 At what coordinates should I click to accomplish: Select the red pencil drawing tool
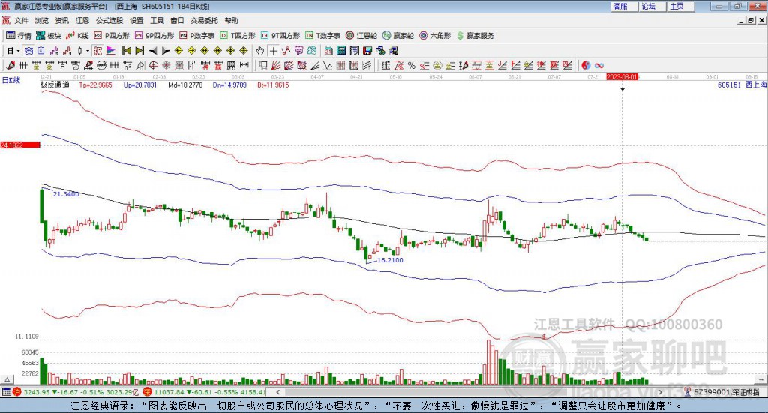[x=10, y=65]
